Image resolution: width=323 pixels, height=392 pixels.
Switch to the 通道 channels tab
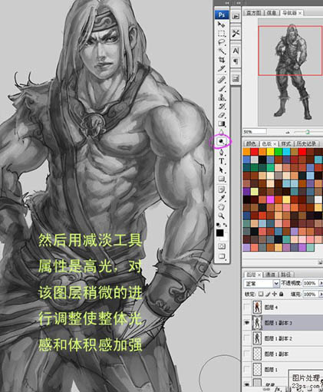(x=270, y=275)
